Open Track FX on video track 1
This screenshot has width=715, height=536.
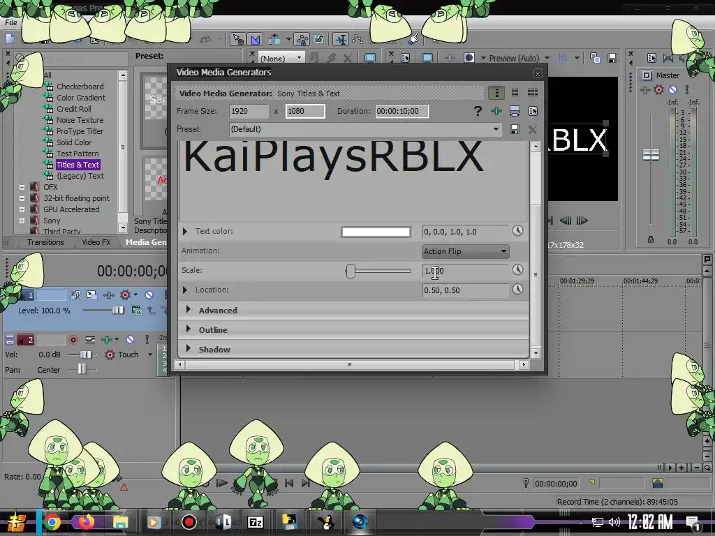pyautogui.click(x=108, y=295)
